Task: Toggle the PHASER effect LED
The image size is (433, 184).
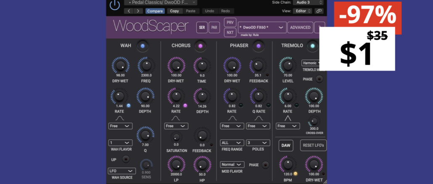Action: tap(259, 46)
